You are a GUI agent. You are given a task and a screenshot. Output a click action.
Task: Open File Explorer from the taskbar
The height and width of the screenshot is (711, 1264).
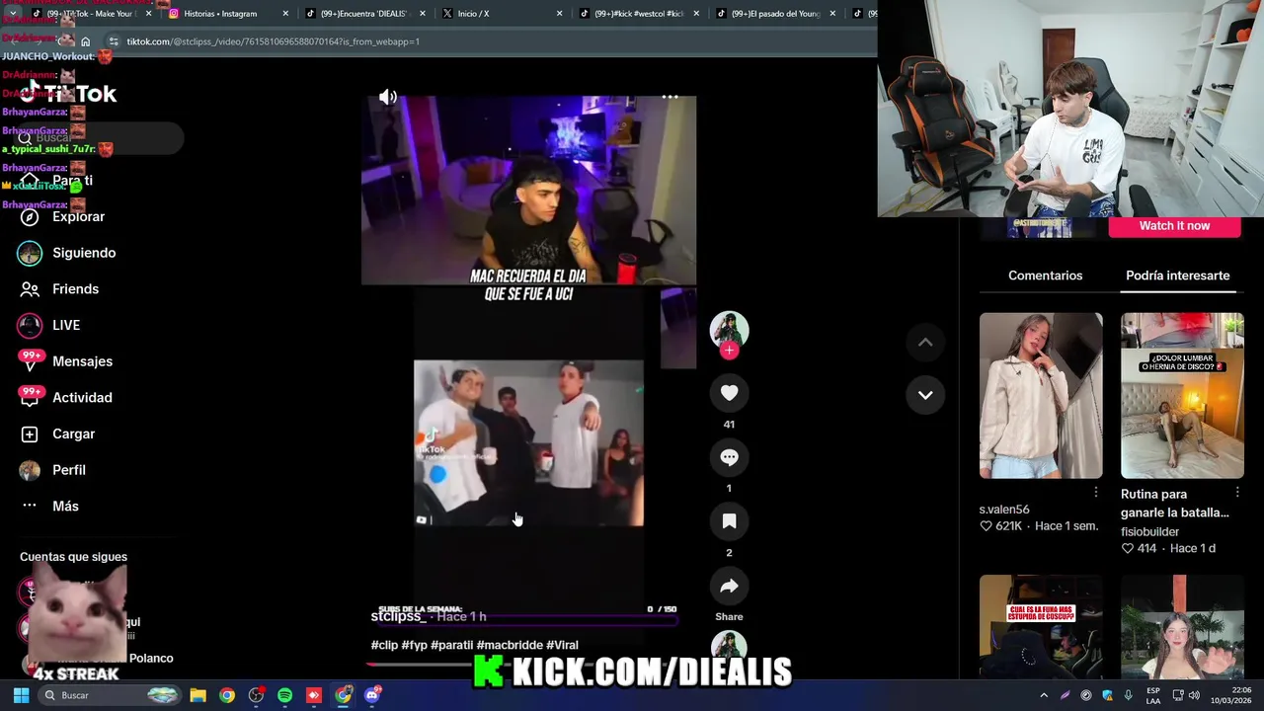(197, 695)
